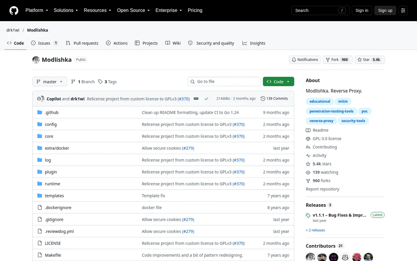417x261 pixels.
Task: Open the Insights tab
Action: (x=254, y=43)
